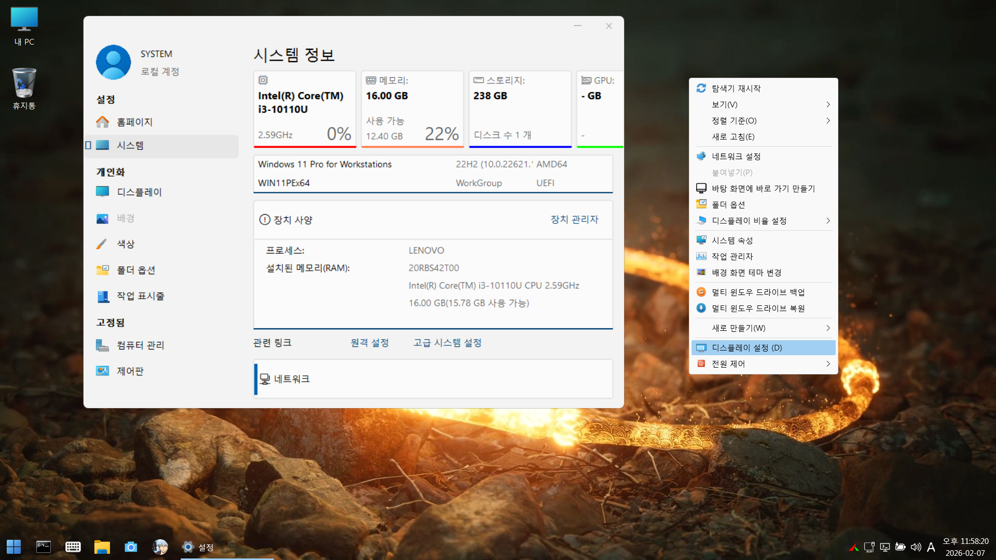Open 고급 시스템 설정 link
Viewport: 996px width, 560px height.
click(447, 343)
